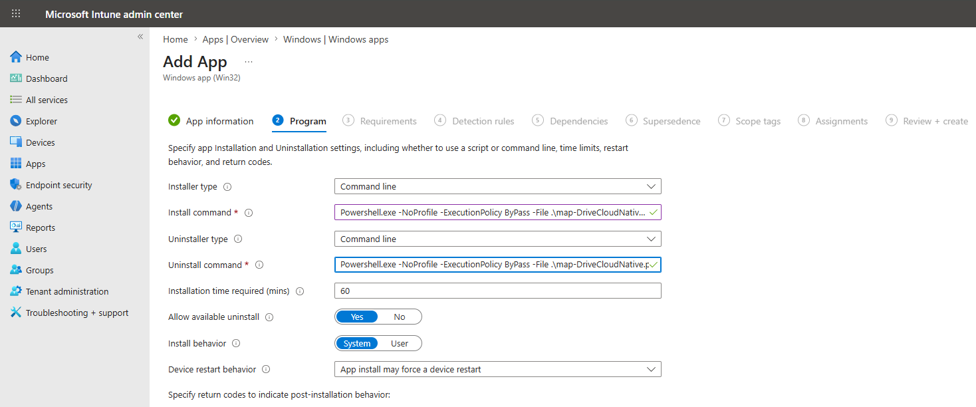
Task: Click the Groups icon in sidebar
Action: [x=16, y=270]
